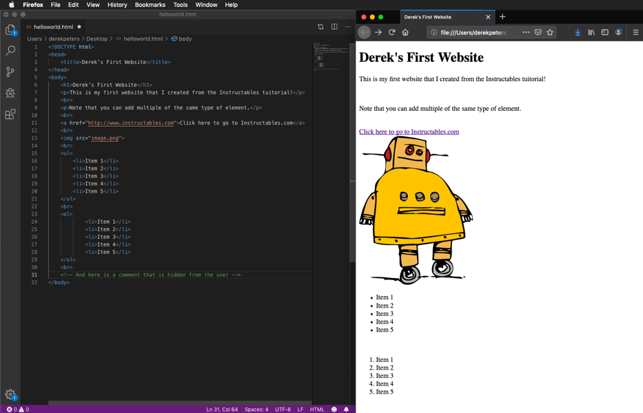The height and width of the screenshot is (413, 643).
Task: Click the feedback smiley in status bar
Action: click(x=334, y=410)
